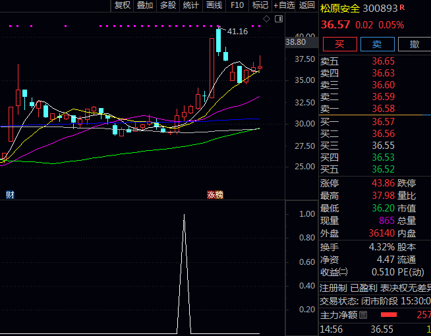Click the 返回 back button

pyautogui.click(x=307, y=5)
